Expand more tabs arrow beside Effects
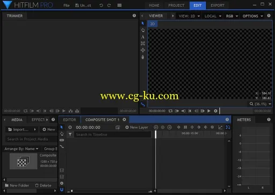Screen dimensions: 275x195 47,120
